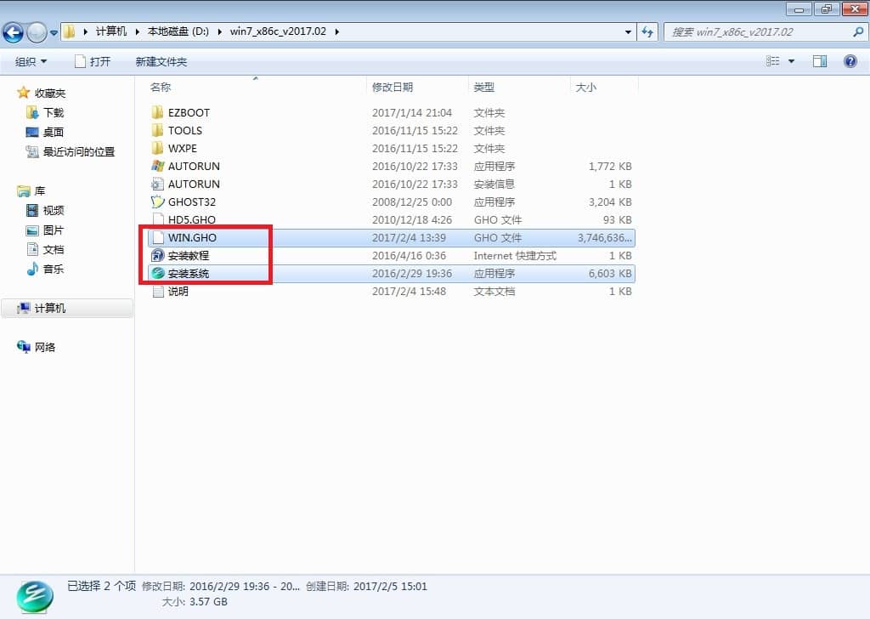Click the refresh button beside address bar

647,31
